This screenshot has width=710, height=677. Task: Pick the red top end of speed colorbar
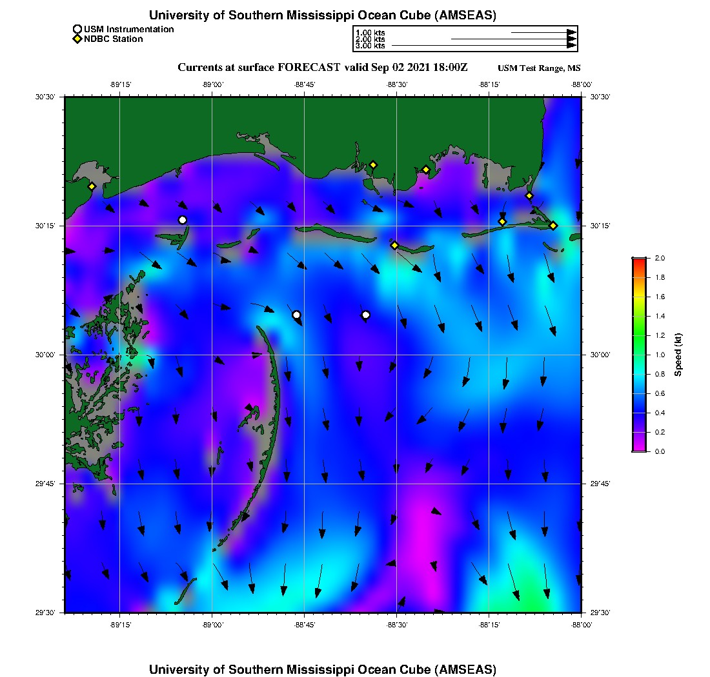[639, 260]
